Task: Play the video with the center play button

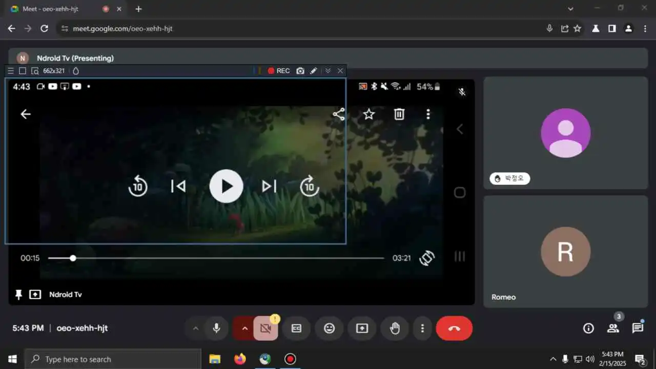Action: [226, 186]
